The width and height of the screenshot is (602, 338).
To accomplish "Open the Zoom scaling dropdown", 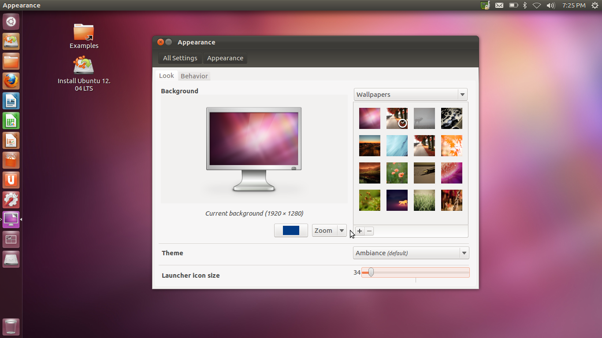I will [x=329, y=231].
